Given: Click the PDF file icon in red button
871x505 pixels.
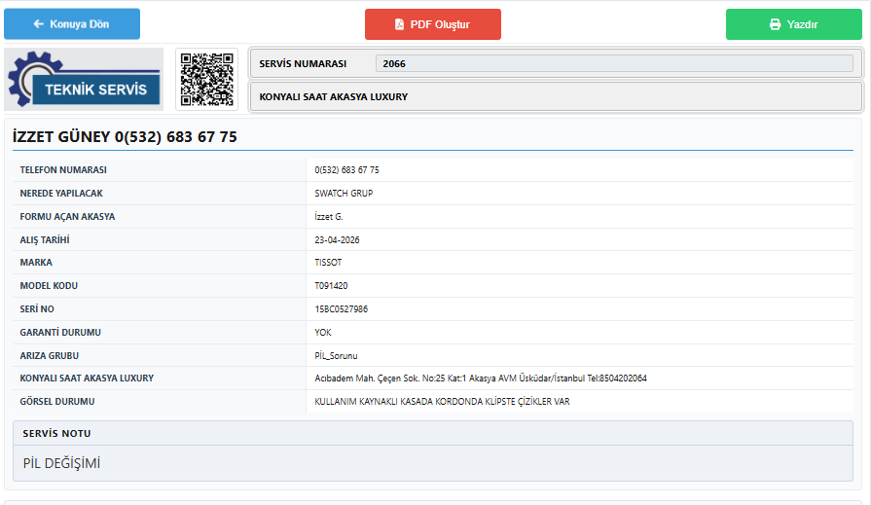Looking at the screenshot, I should (x=399, y=24).
